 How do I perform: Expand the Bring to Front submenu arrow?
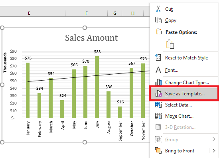coord(214,150)
